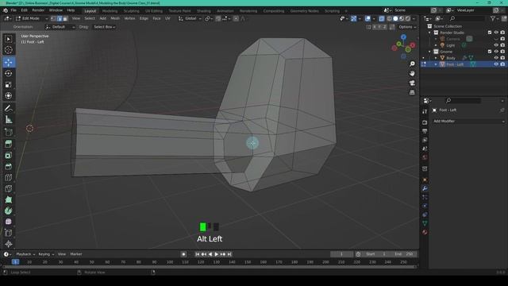
Task: Select the Measure tool
Action: (x=9, y=120)
